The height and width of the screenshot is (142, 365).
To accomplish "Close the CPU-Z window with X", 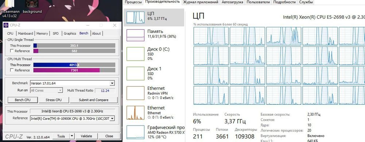I will 115,25.
